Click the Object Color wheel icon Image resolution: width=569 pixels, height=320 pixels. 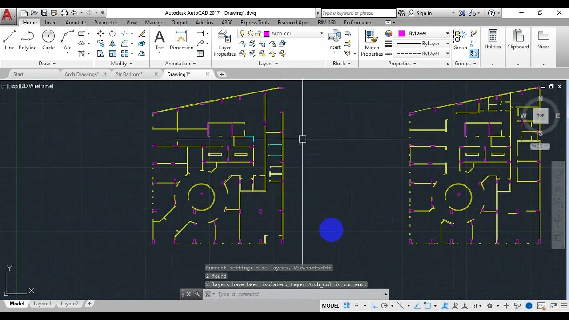click(389, 34)
